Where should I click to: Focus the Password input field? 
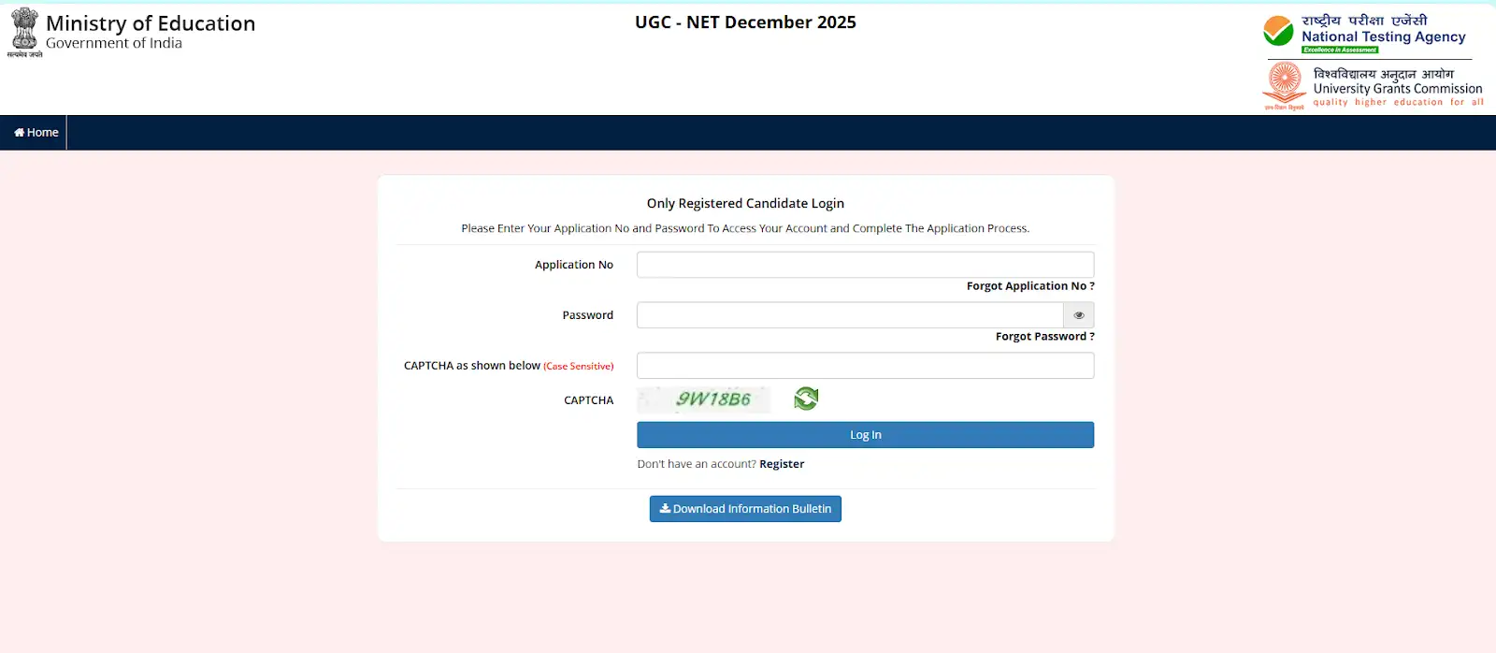pos(850,315)
